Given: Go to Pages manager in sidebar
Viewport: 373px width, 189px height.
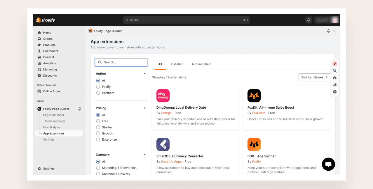Looking at the screenshot, I should click(x=54, y=115).
